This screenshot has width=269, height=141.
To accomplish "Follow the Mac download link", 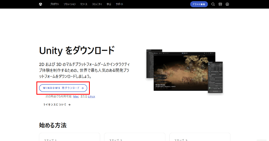I will (x=76, y=97).
